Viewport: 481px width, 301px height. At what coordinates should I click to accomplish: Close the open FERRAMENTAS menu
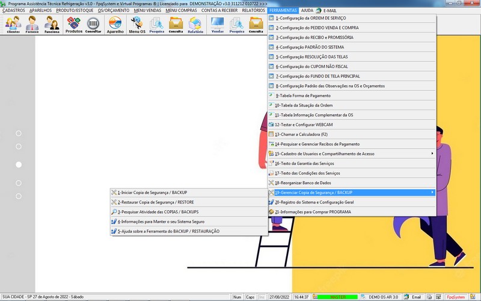pyautogui.click(x=283, y=10)
